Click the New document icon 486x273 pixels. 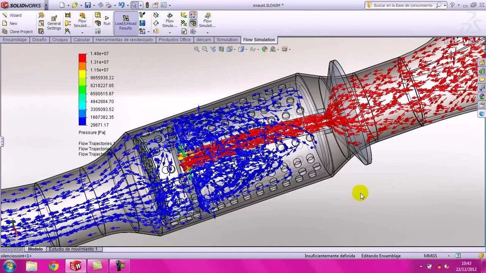[x=62, y=5]
